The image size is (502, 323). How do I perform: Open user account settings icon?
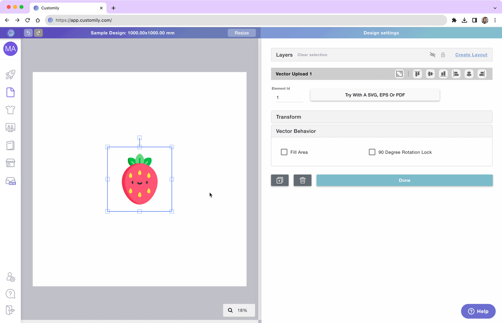point(11,277)
